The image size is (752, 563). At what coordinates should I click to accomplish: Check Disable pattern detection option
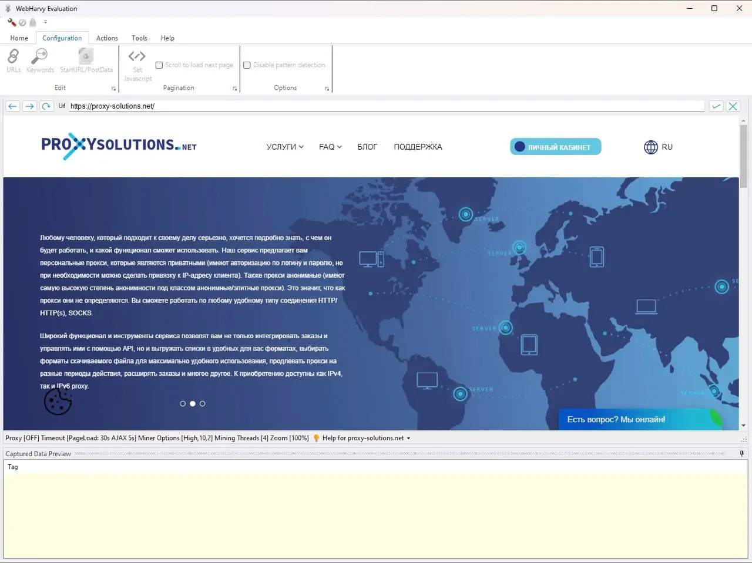[x=247, y=65]
